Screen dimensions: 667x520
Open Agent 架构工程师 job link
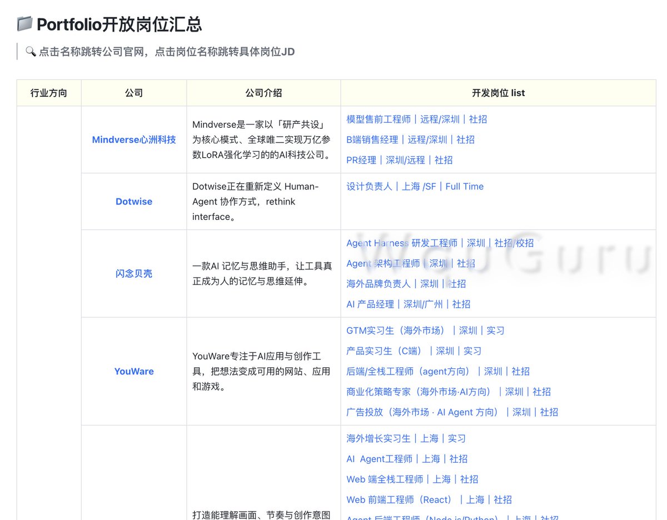[x=410, y=263]
